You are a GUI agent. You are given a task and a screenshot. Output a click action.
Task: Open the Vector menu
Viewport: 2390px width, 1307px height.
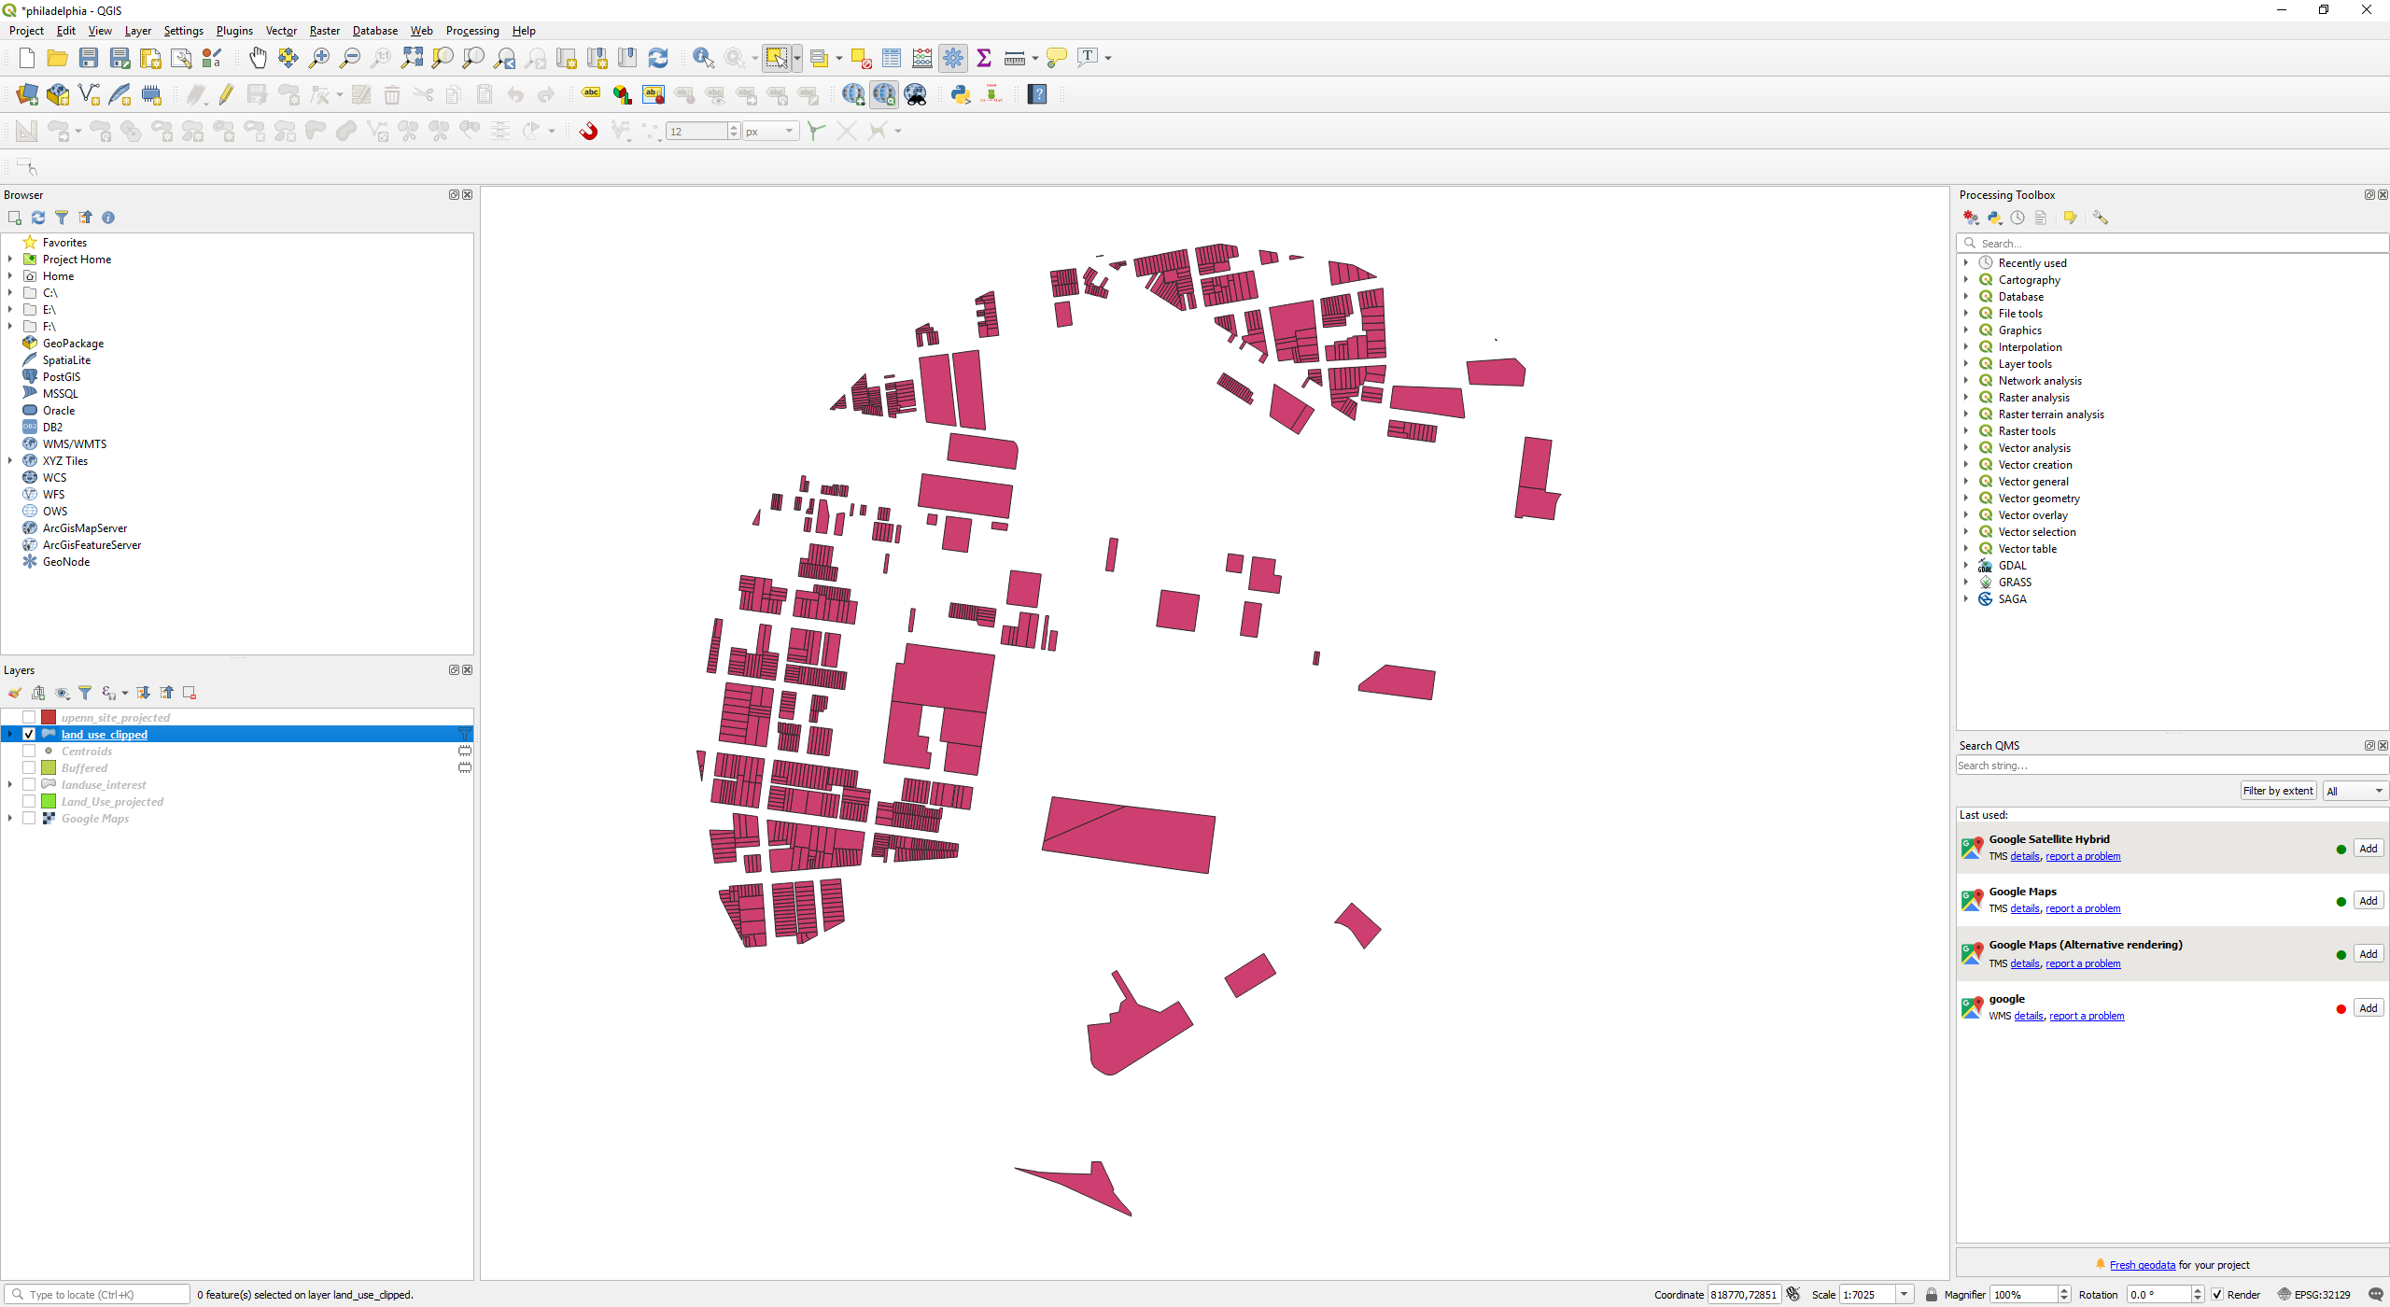click(x=281, y=31)
